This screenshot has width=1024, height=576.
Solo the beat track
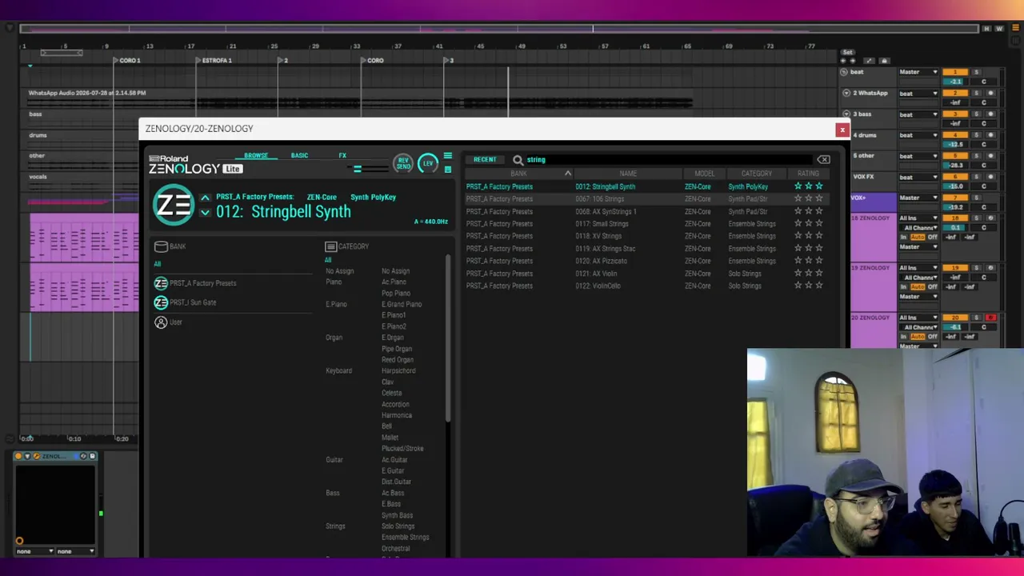(x=976, y=72)
